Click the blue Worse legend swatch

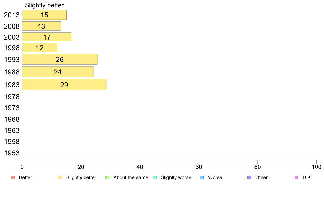point(202,177)
